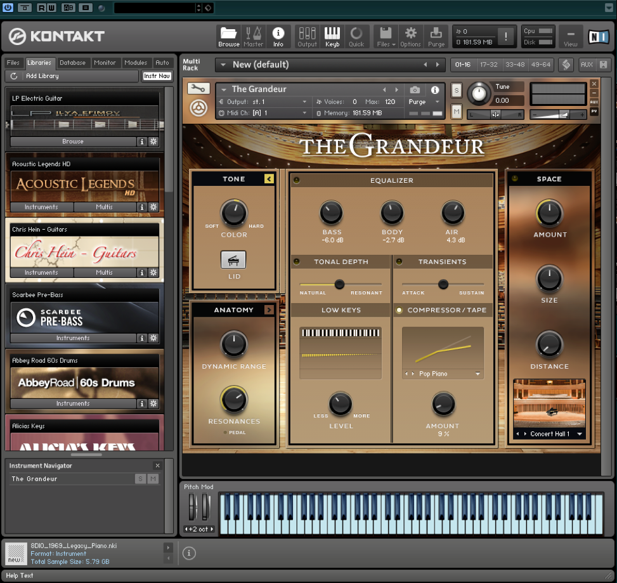Click the Tonal Depth slider handle

pyautogui.click(x=339, y=284)
